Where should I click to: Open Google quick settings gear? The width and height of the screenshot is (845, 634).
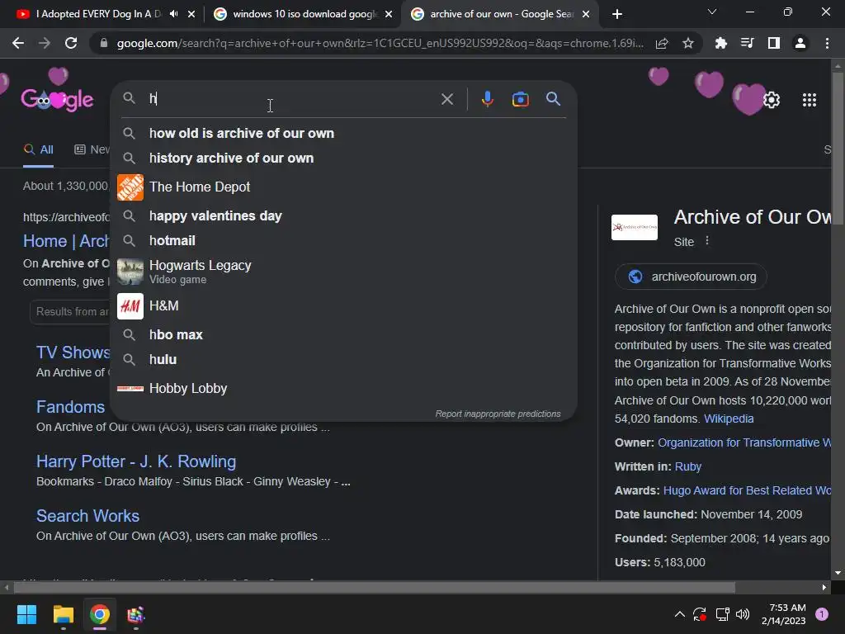(x=772, y=100)
